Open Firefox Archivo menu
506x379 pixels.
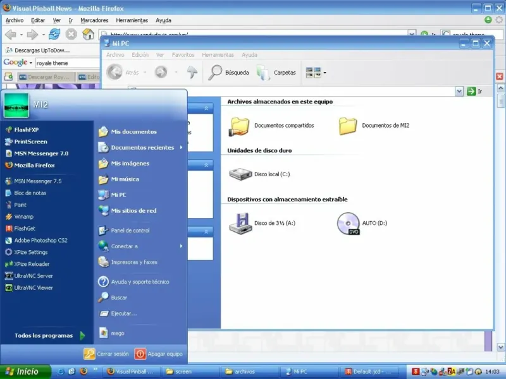[x=15, y=20]
